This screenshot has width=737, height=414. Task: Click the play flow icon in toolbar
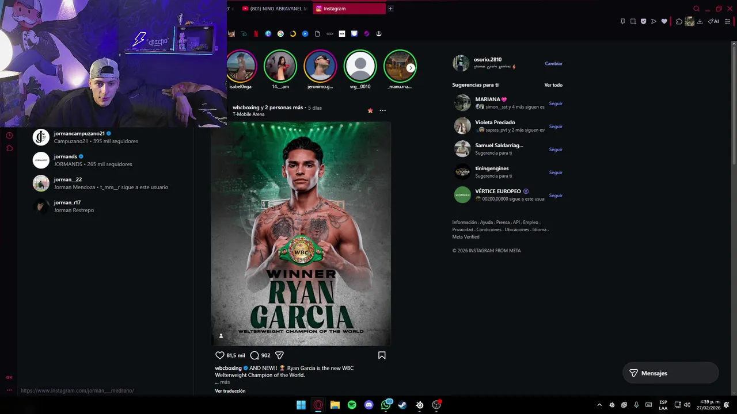[x=654, y=21]
